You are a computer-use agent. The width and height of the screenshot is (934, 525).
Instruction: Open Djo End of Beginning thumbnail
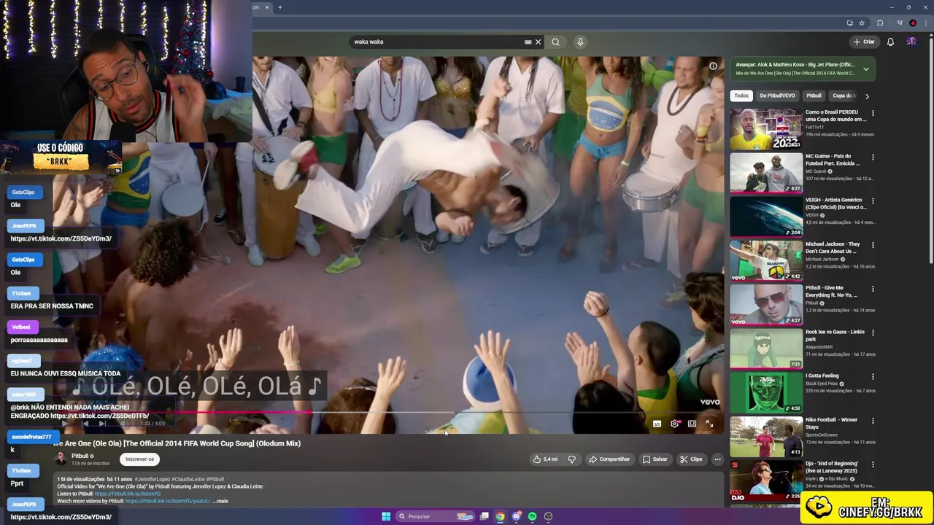766,480
